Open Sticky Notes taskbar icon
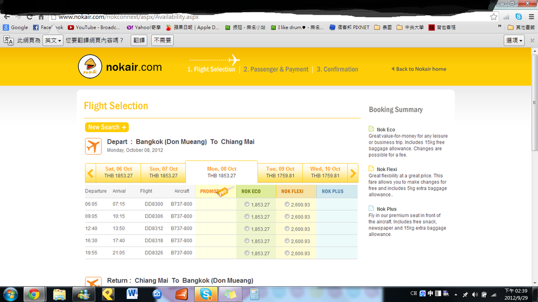 (x=230, y=295)
